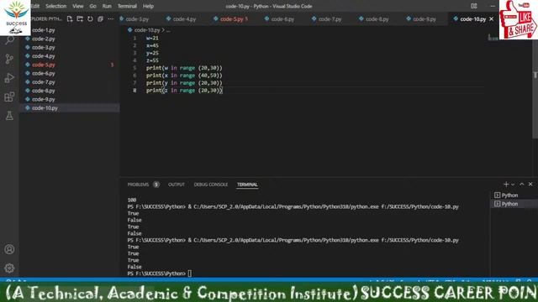This screenshot has height=302, width=538.
Task: Maximize the terminal panel size
Action: pos(522,185)
